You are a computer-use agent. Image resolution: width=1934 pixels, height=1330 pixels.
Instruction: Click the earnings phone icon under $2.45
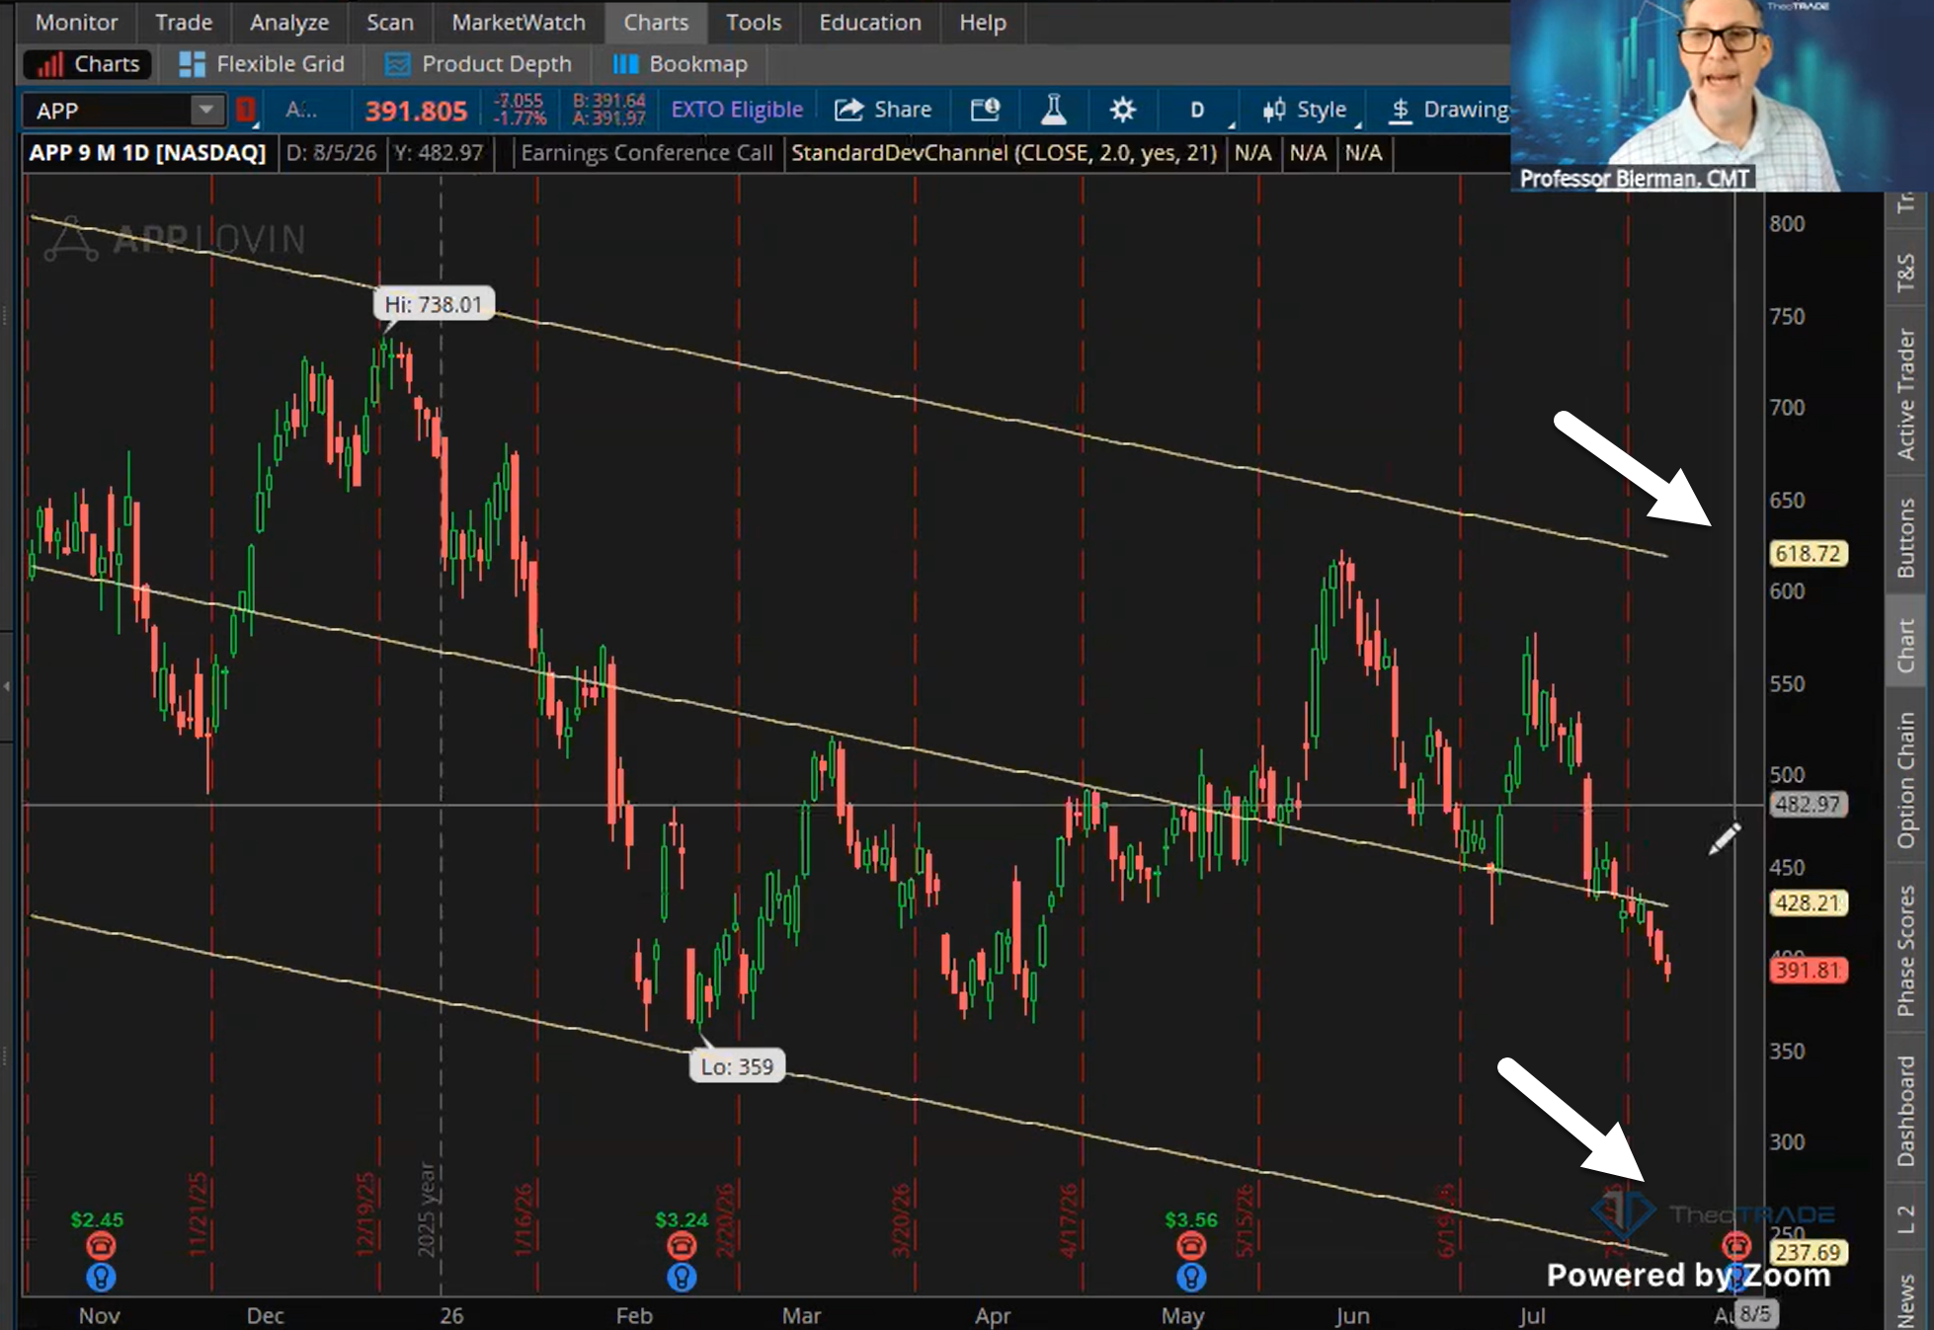[100, 1246]
